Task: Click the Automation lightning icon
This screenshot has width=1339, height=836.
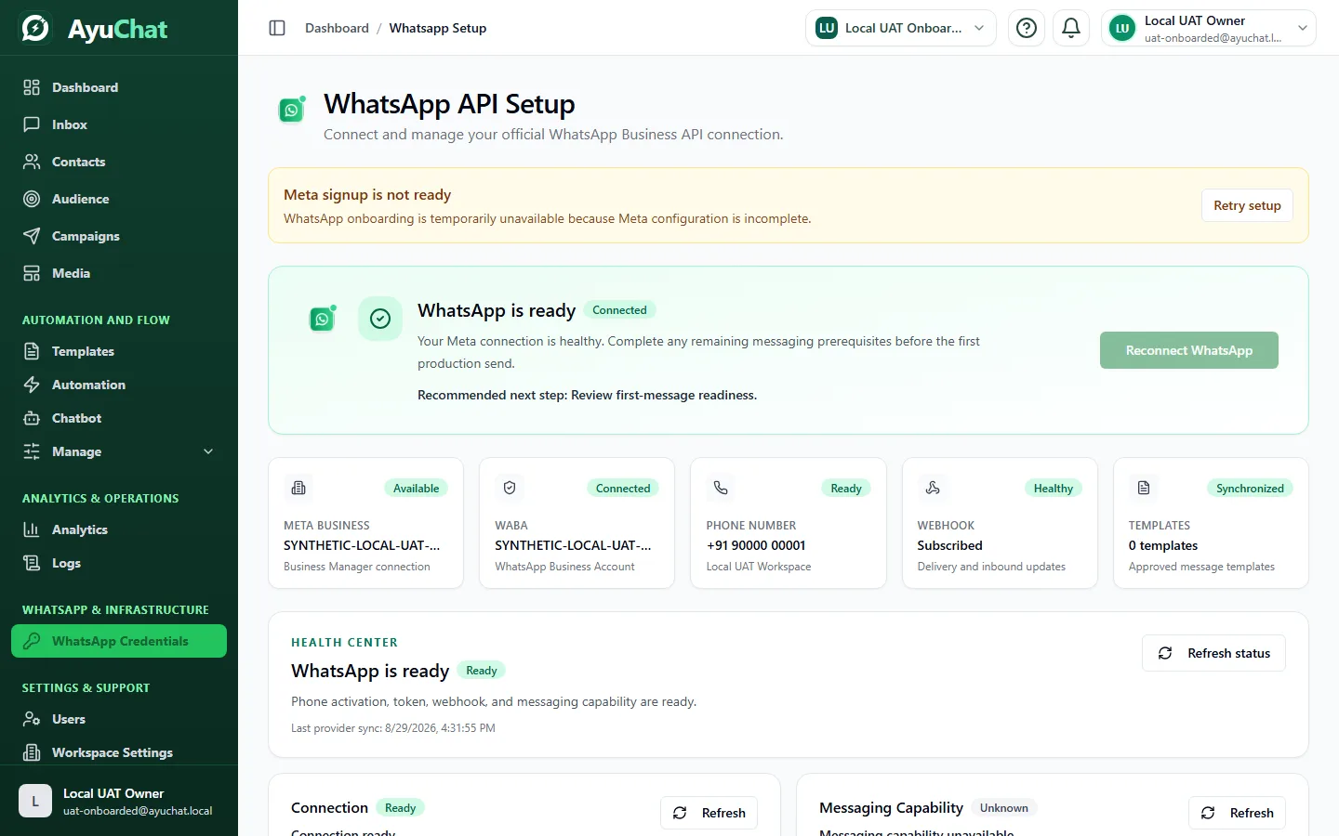Action: 32,385
